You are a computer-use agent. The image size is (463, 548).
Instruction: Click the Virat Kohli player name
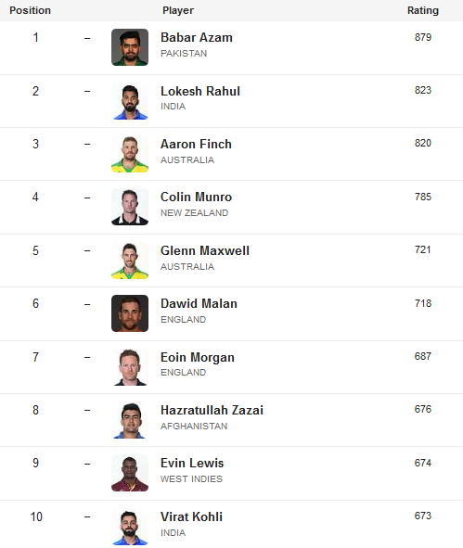[x=192, y=516]
